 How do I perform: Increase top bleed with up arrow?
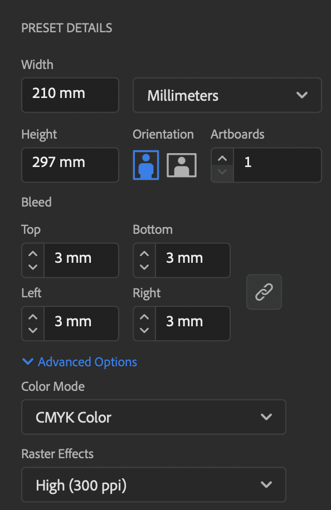33,254
